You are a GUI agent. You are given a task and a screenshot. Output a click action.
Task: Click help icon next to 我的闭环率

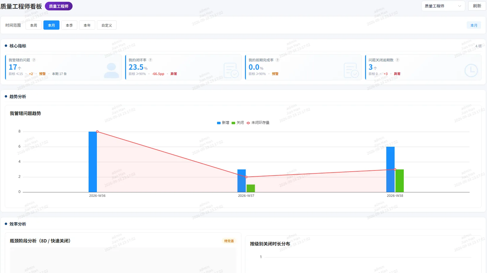point(150,60)
